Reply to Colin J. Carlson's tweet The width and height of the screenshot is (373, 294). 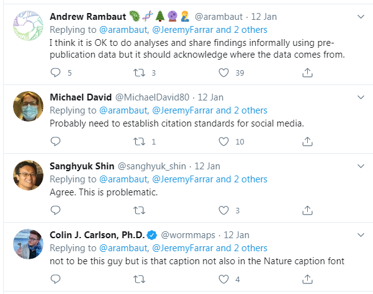pyautogui.click(x=55, y=279)
